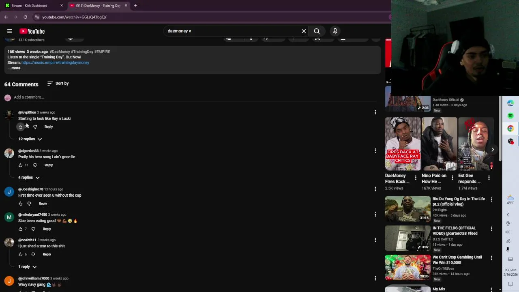
Task: Click the Add a comment field
Action: coord(195,97)
